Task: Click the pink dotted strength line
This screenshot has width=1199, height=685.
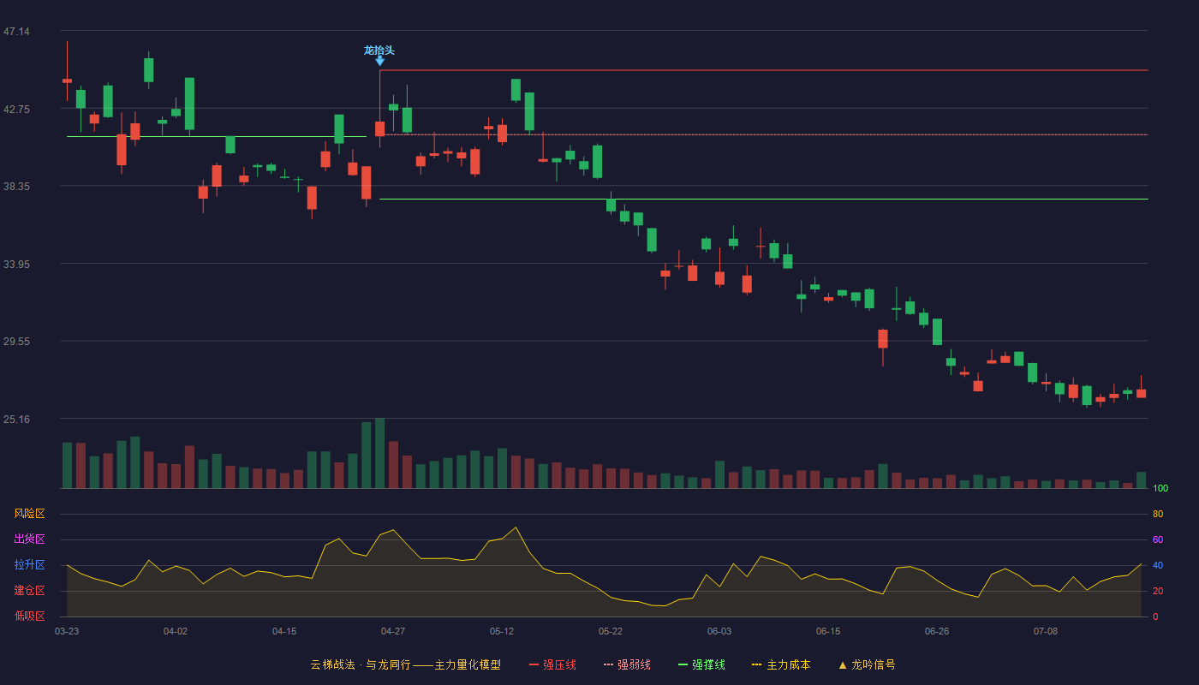Action: click(x=764, y=134)
